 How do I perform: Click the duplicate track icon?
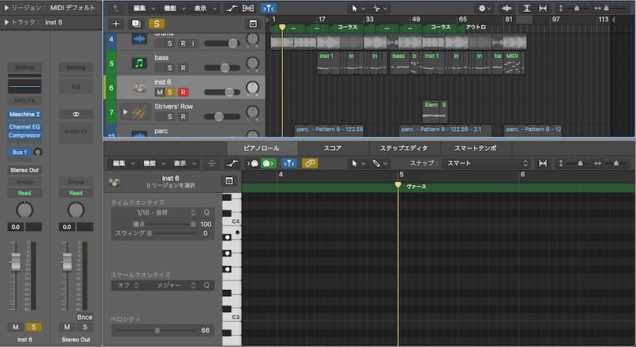coord(136,24)
